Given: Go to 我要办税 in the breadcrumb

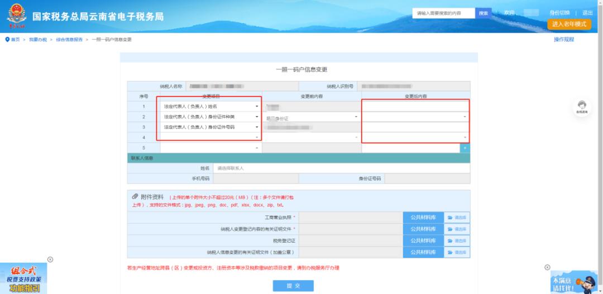Looking at the screenshot, I should 38,40.
